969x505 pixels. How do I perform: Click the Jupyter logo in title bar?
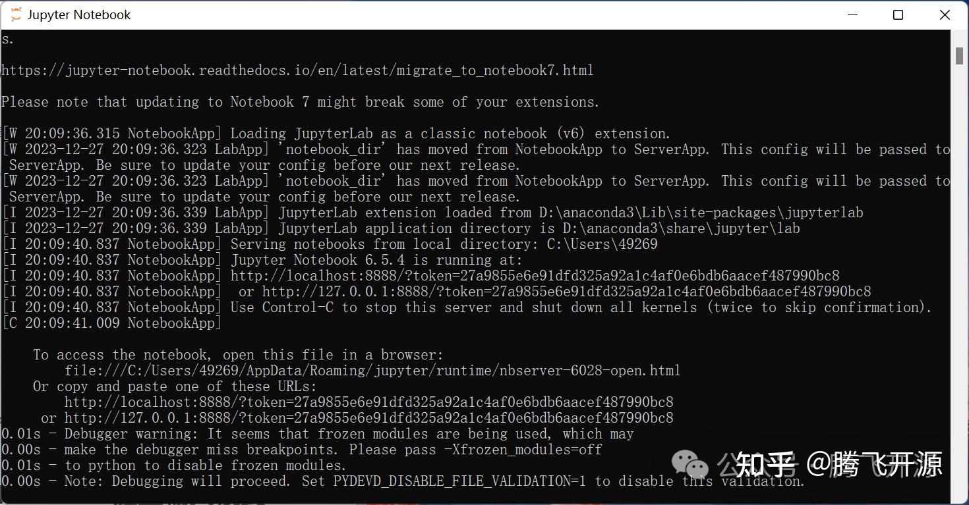point(16,14)
